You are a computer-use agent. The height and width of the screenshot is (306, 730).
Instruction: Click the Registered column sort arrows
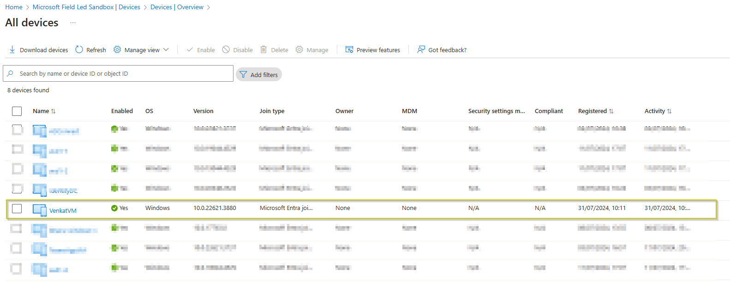[611, 111]
